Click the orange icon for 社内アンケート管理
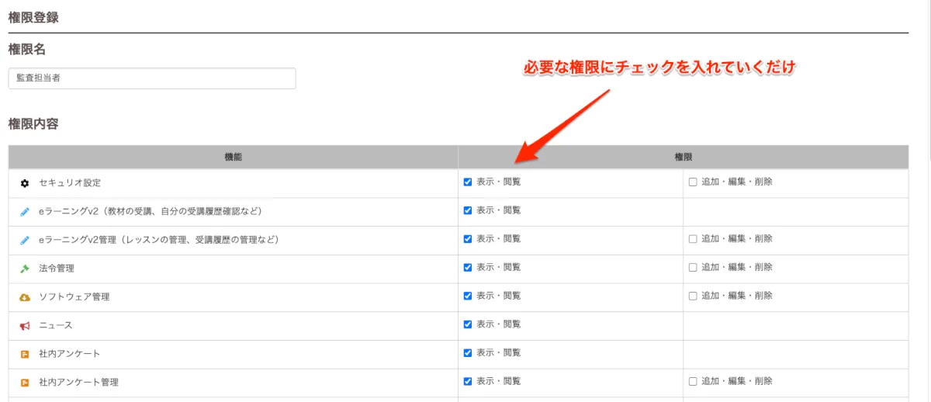 point(25,382)
